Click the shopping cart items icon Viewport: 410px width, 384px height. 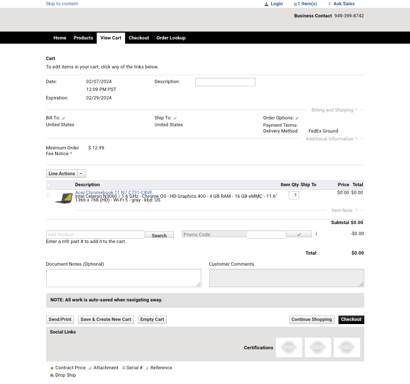(x=295, y=4)
